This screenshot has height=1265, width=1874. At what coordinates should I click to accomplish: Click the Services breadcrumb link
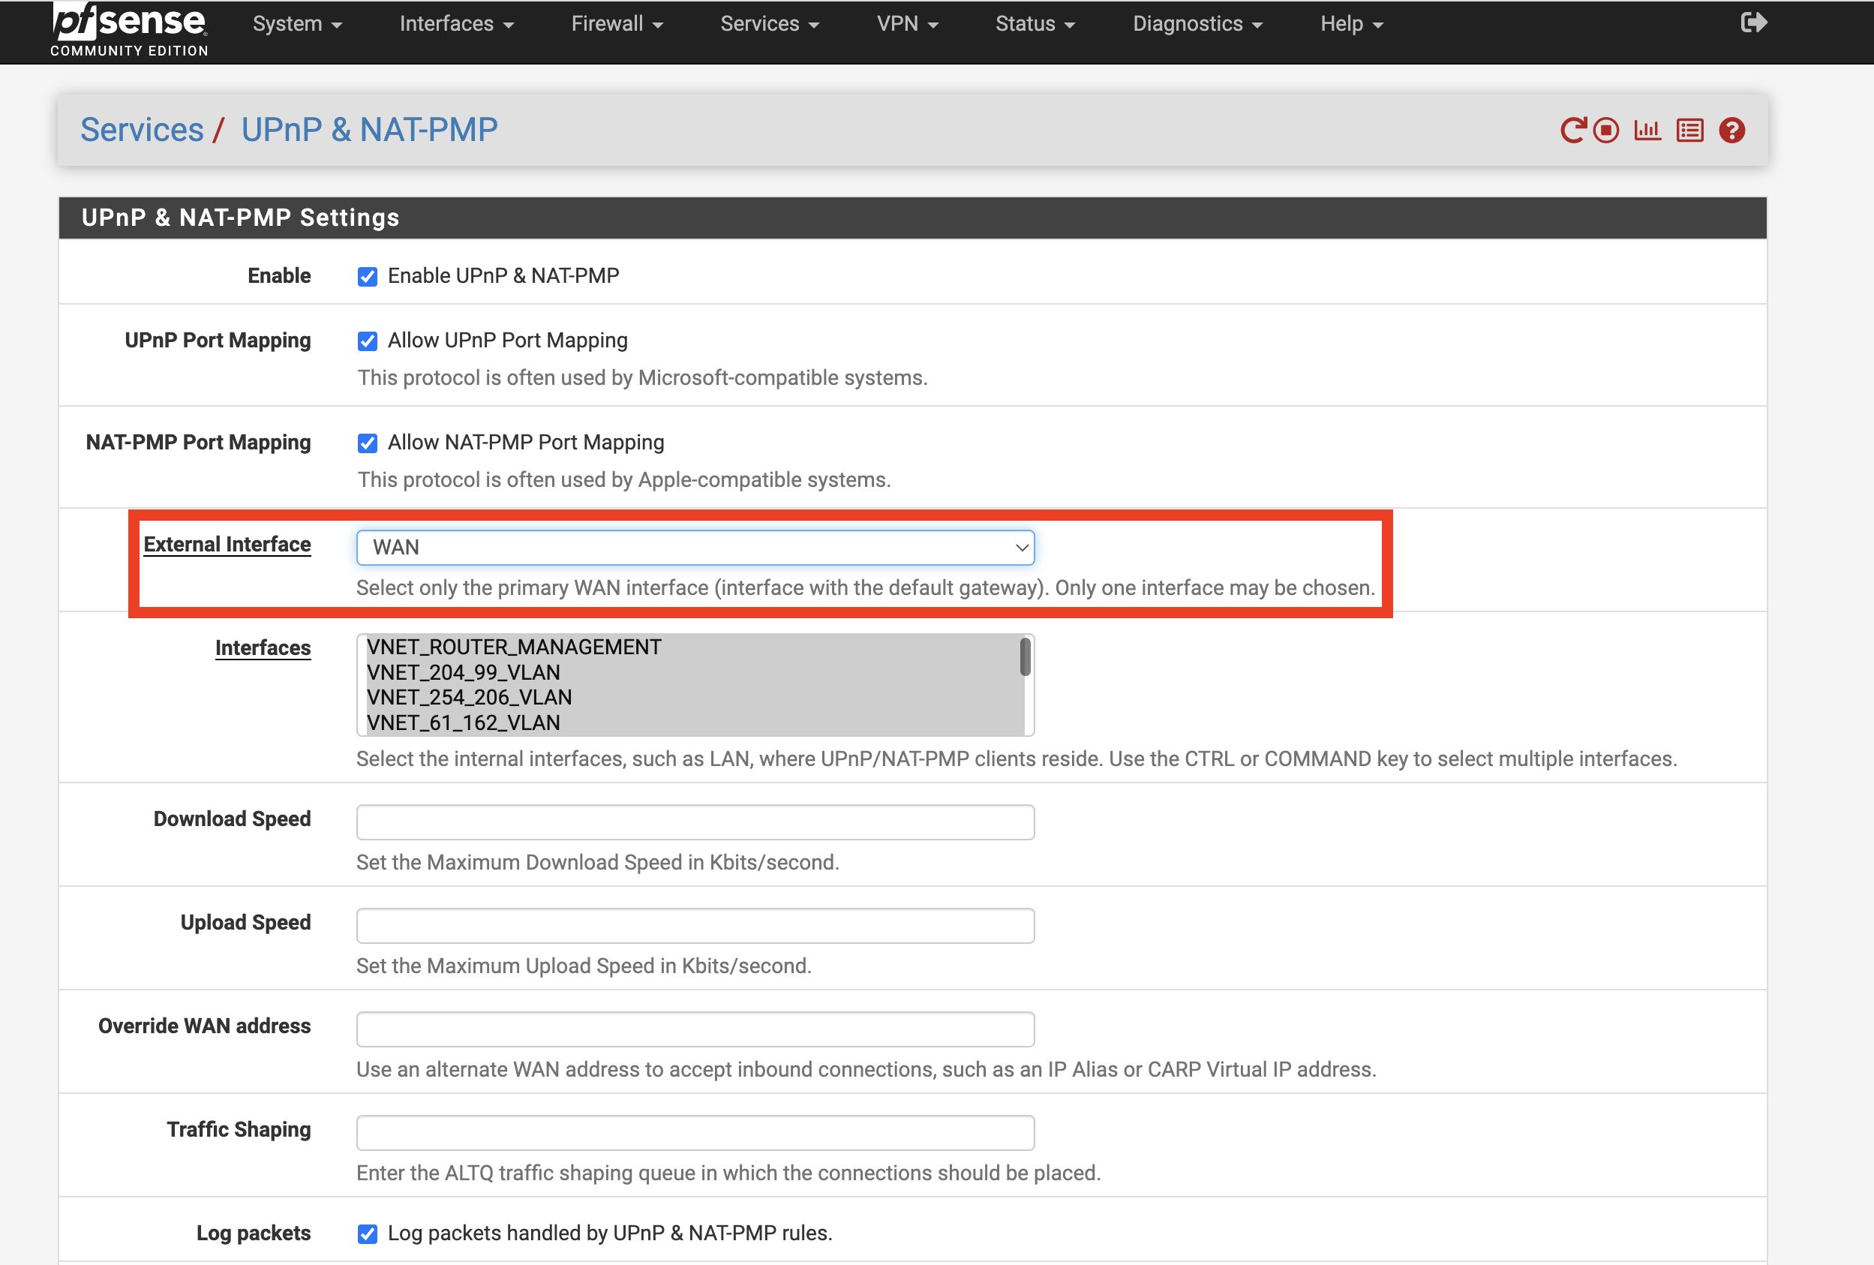click(x=141, y=130)
